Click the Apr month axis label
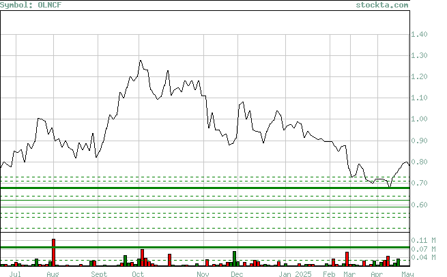 tap(377, 274)
